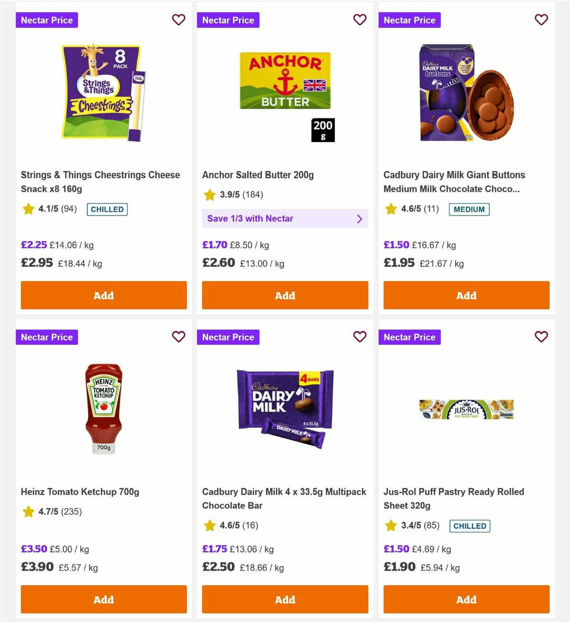Open the Heinz Tomato Ketchup 700g product page
570x622 pixels.
(x=80, y=492)
